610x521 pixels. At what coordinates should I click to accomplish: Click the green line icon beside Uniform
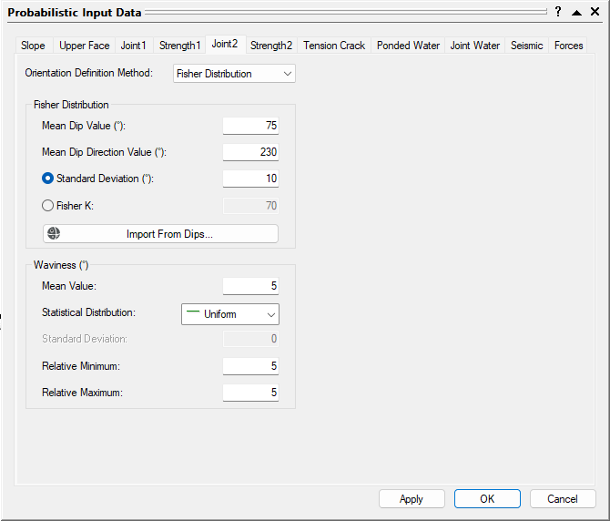click(193, 312)
